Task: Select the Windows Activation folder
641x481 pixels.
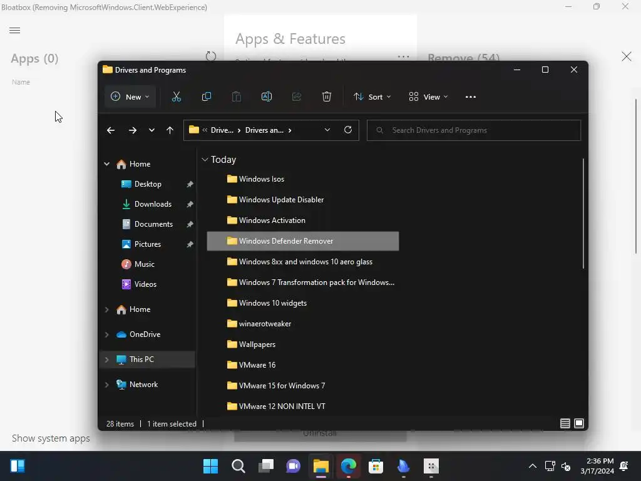Action: 302,220
